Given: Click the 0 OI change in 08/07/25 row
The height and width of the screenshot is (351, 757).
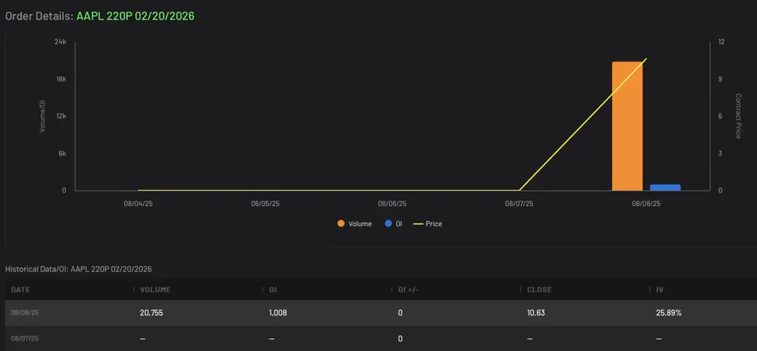Looking at the screenshot, I should [x=400, y=338].
